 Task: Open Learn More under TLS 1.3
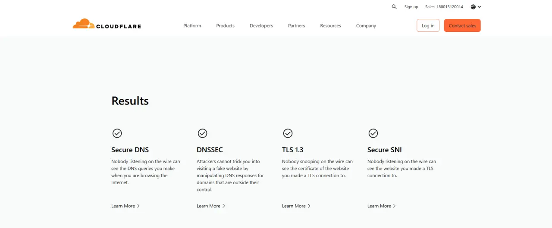pos(296,206)
